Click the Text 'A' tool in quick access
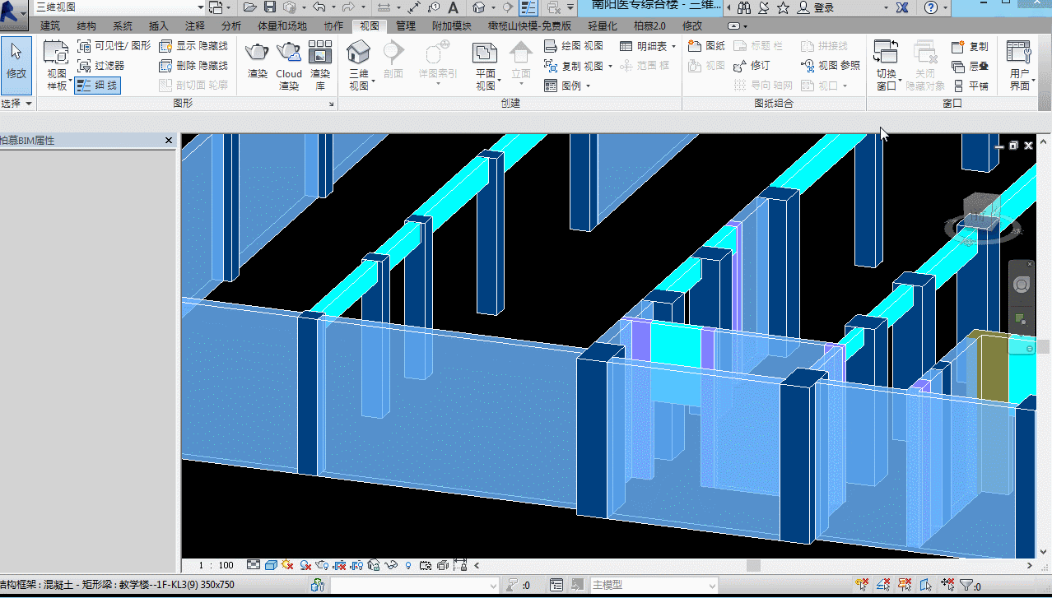Screen dimensions: 1052x598 (454, 7)
